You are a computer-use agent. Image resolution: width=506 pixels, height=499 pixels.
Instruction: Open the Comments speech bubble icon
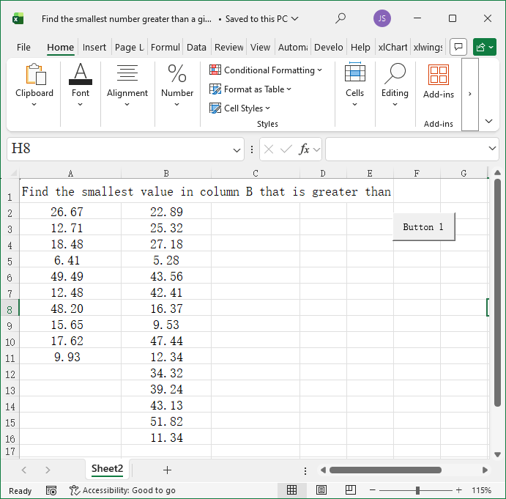tap(458, 47)
